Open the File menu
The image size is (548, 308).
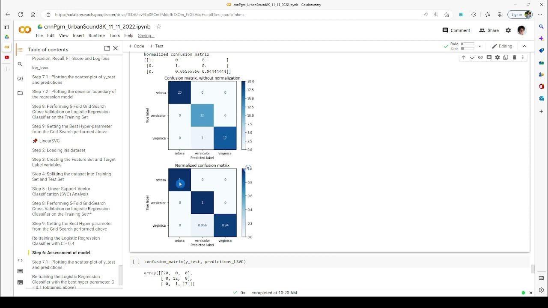(x=39, y=36)
